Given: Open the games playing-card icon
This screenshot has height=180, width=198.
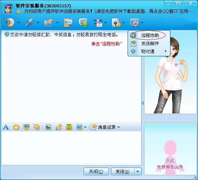Looking at the screenshot, I should 117,23.
